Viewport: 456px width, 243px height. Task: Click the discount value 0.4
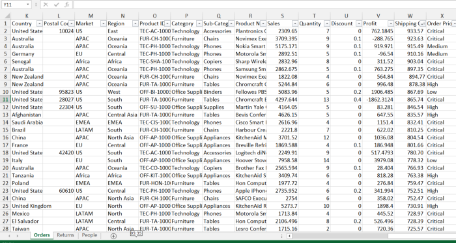(x=347, y=100)
